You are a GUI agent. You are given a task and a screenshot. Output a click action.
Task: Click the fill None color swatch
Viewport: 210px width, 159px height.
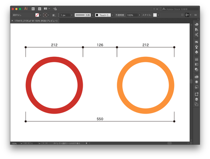(37, 15)
